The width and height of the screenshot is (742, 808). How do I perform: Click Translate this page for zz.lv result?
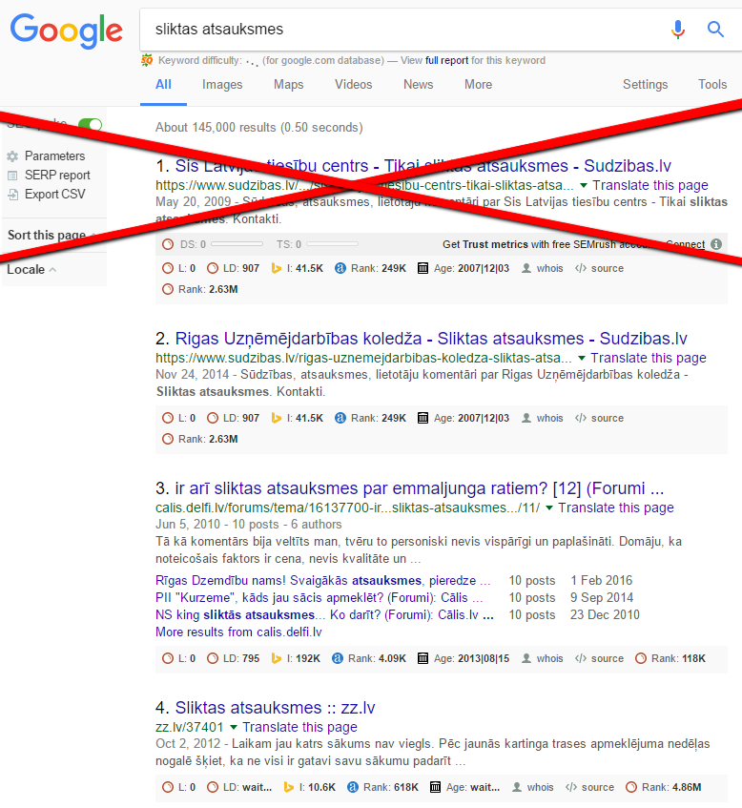coord(299,727)
